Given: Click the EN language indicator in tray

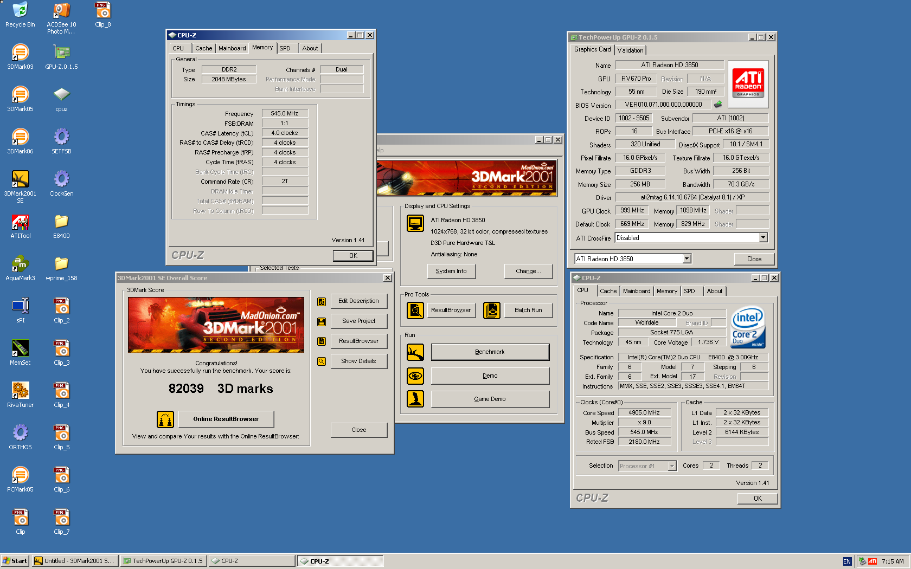Looking at the screenshot, I should pos(847,561).
